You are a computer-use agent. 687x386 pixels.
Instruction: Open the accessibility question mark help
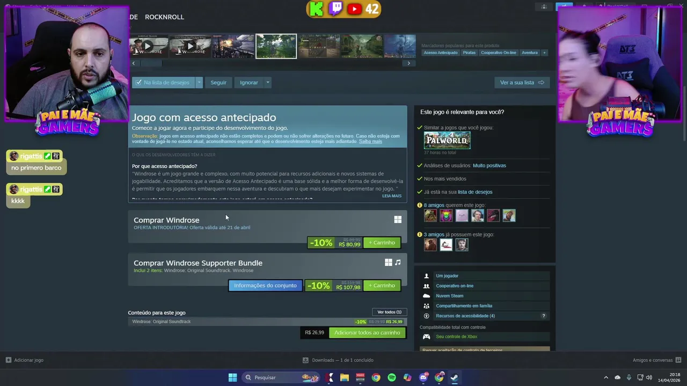543,316
